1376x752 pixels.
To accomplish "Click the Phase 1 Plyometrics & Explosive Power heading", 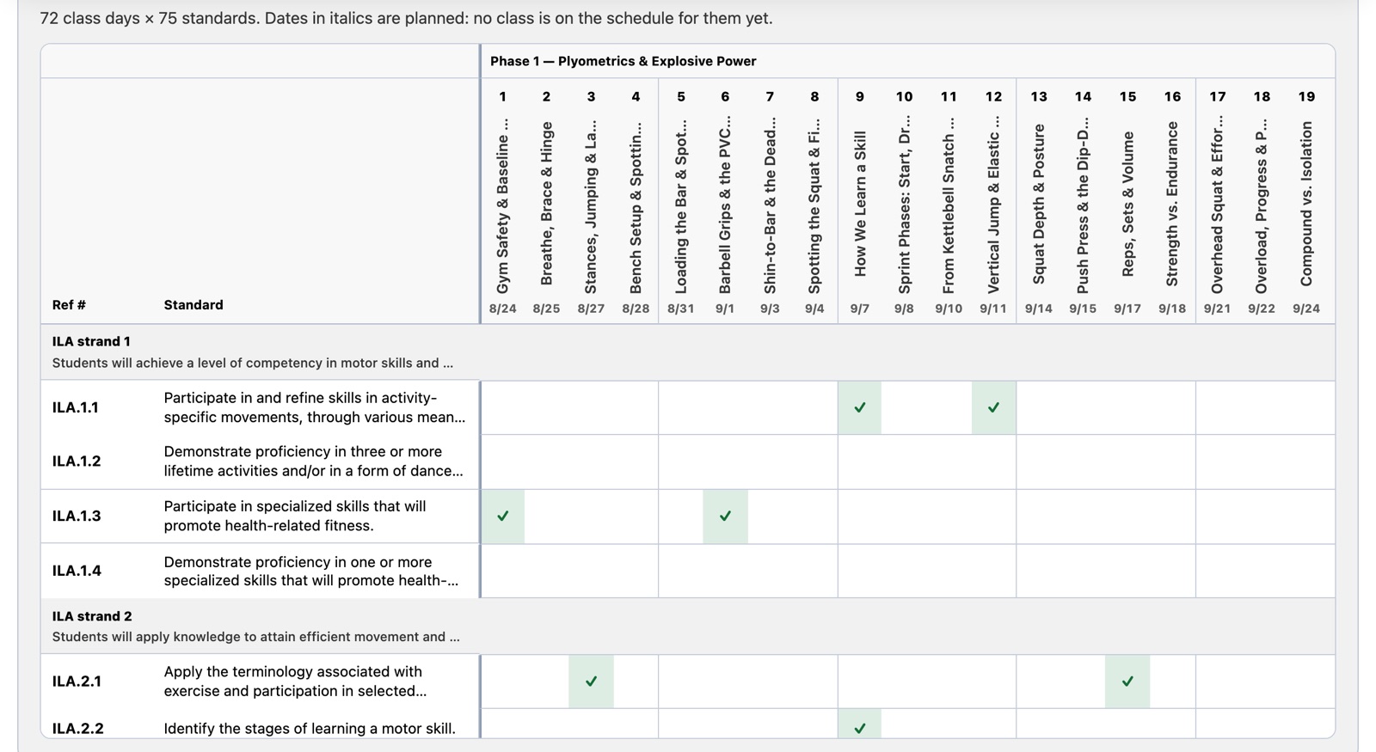I will (623, 61).
